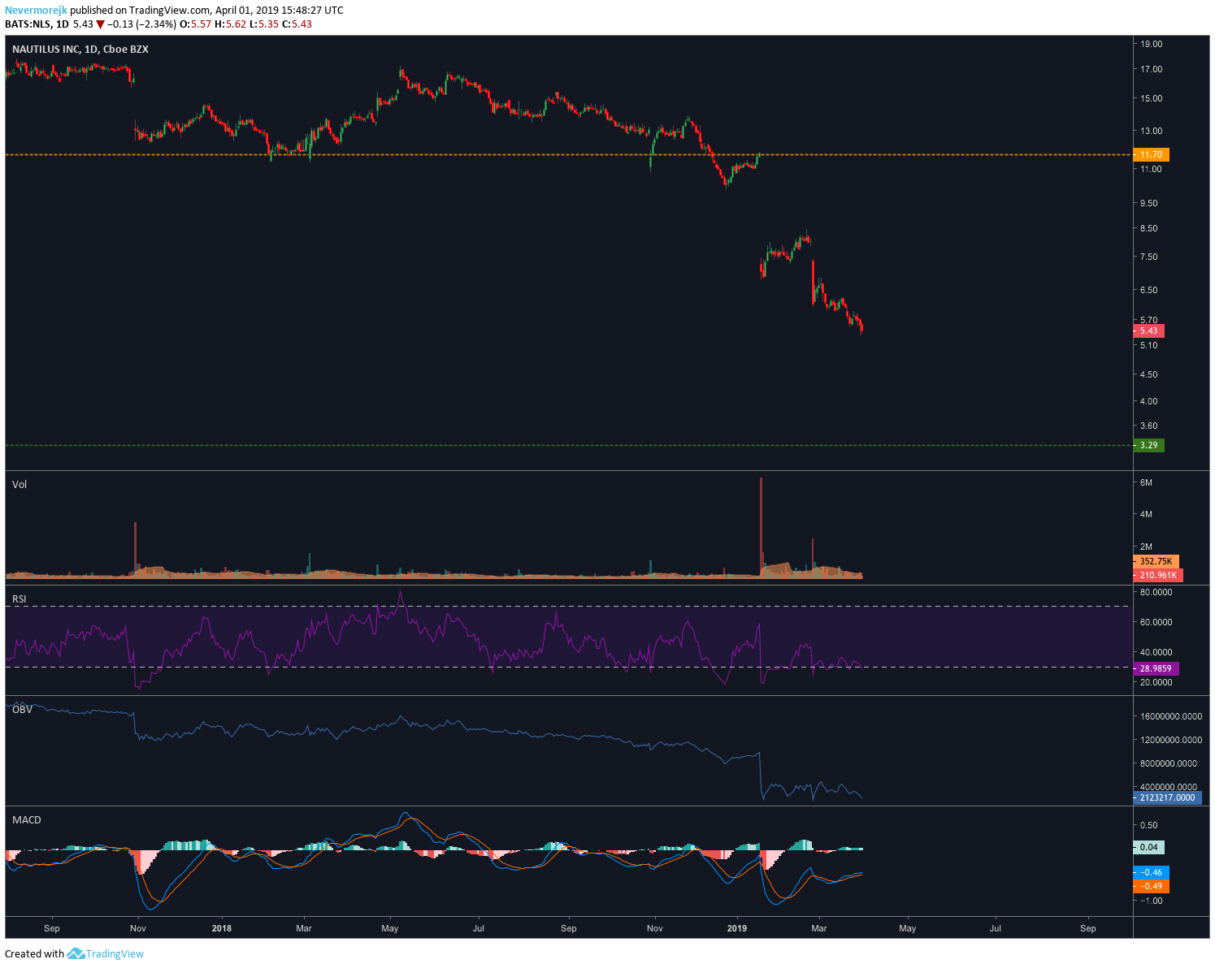Click the 6M volume axis label
1215x968 pixels.
tap(1147, 482)
